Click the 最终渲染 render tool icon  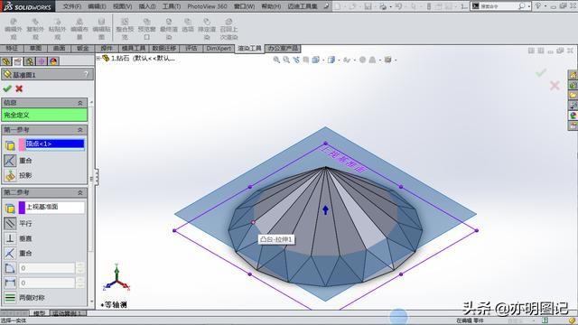pos(169,29)
